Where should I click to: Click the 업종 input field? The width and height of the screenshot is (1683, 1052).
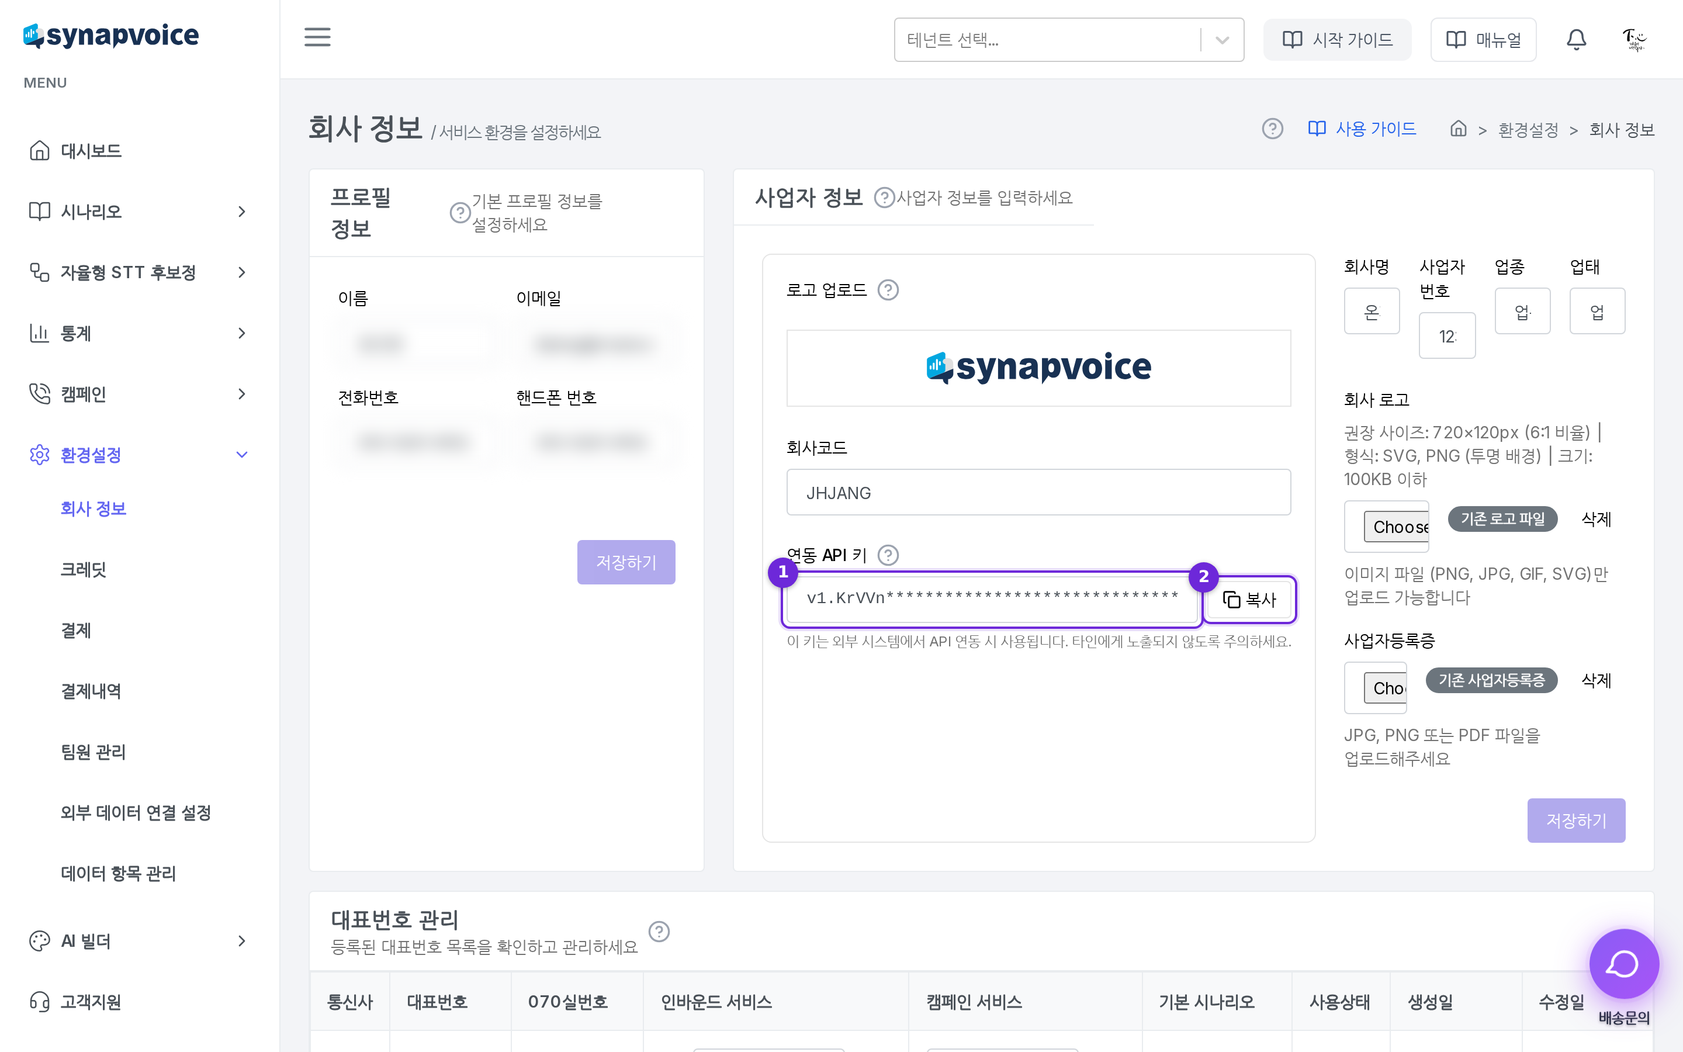(x=1522, y=312)
